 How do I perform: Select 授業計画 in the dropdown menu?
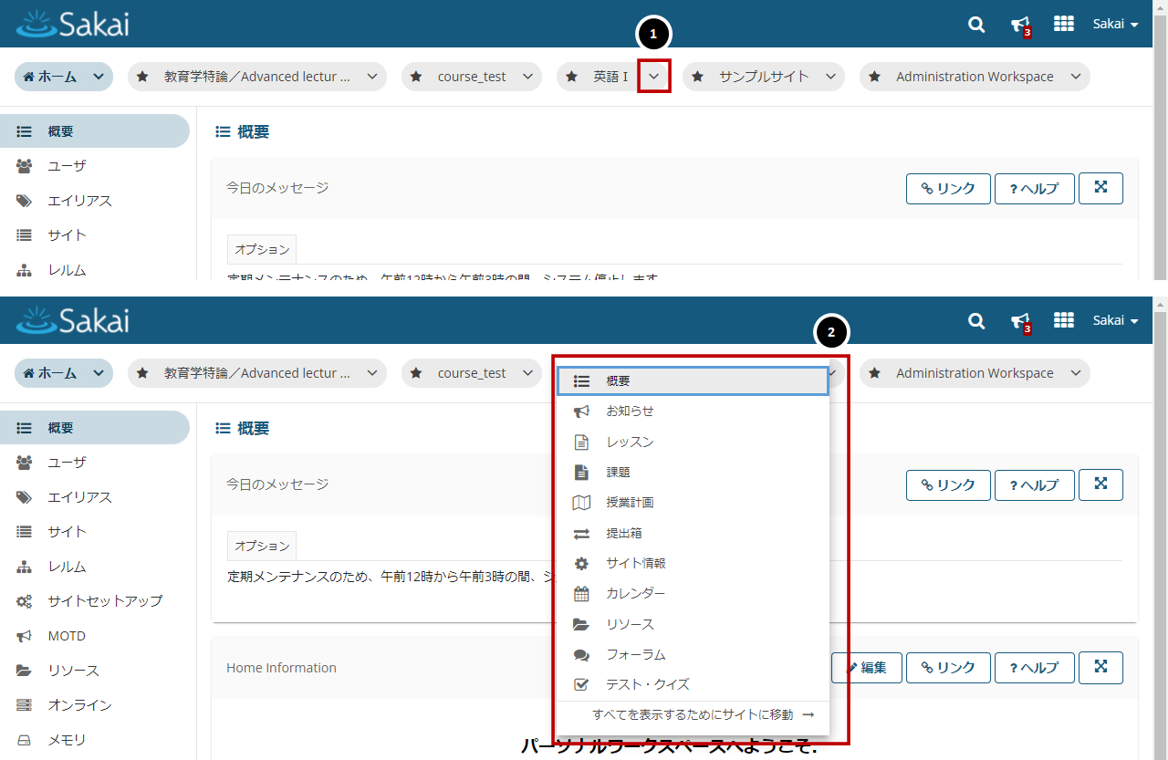693,503
